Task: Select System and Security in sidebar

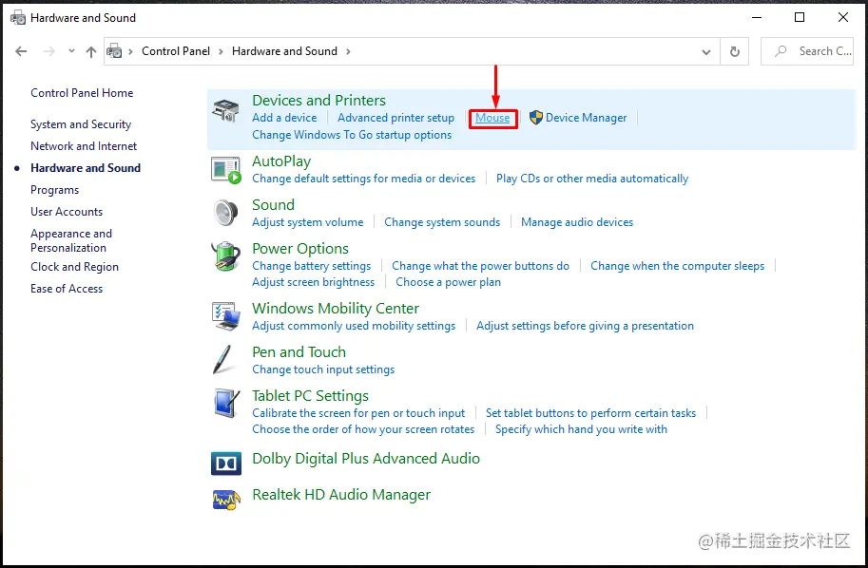Action: [81, 124]
